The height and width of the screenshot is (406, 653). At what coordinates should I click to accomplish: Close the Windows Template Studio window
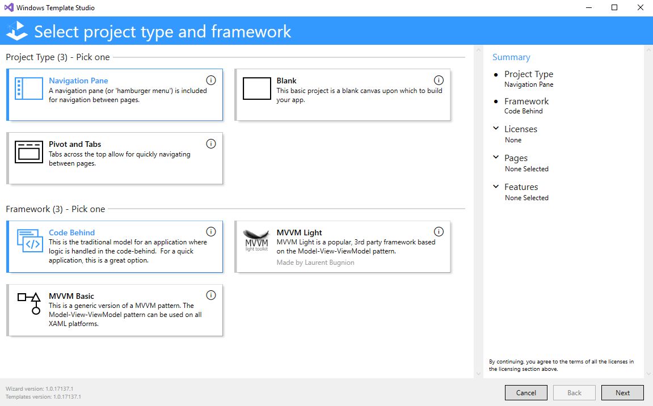tap(640, 7)
